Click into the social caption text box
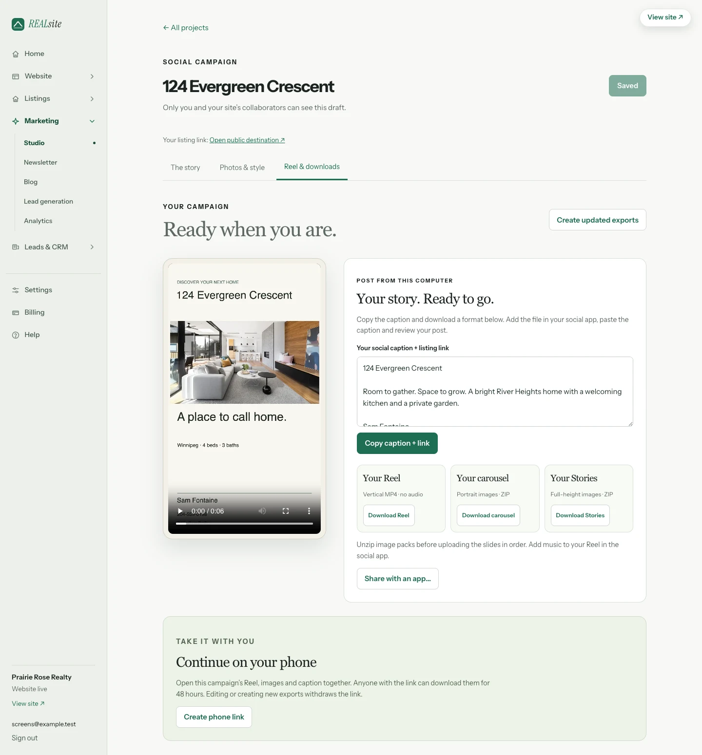 [495, 392]
